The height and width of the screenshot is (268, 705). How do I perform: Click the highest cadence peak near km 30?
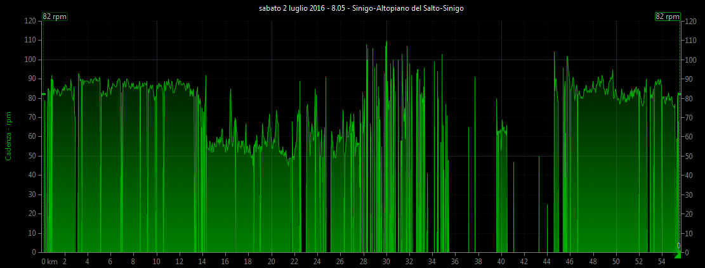point(386,43)
